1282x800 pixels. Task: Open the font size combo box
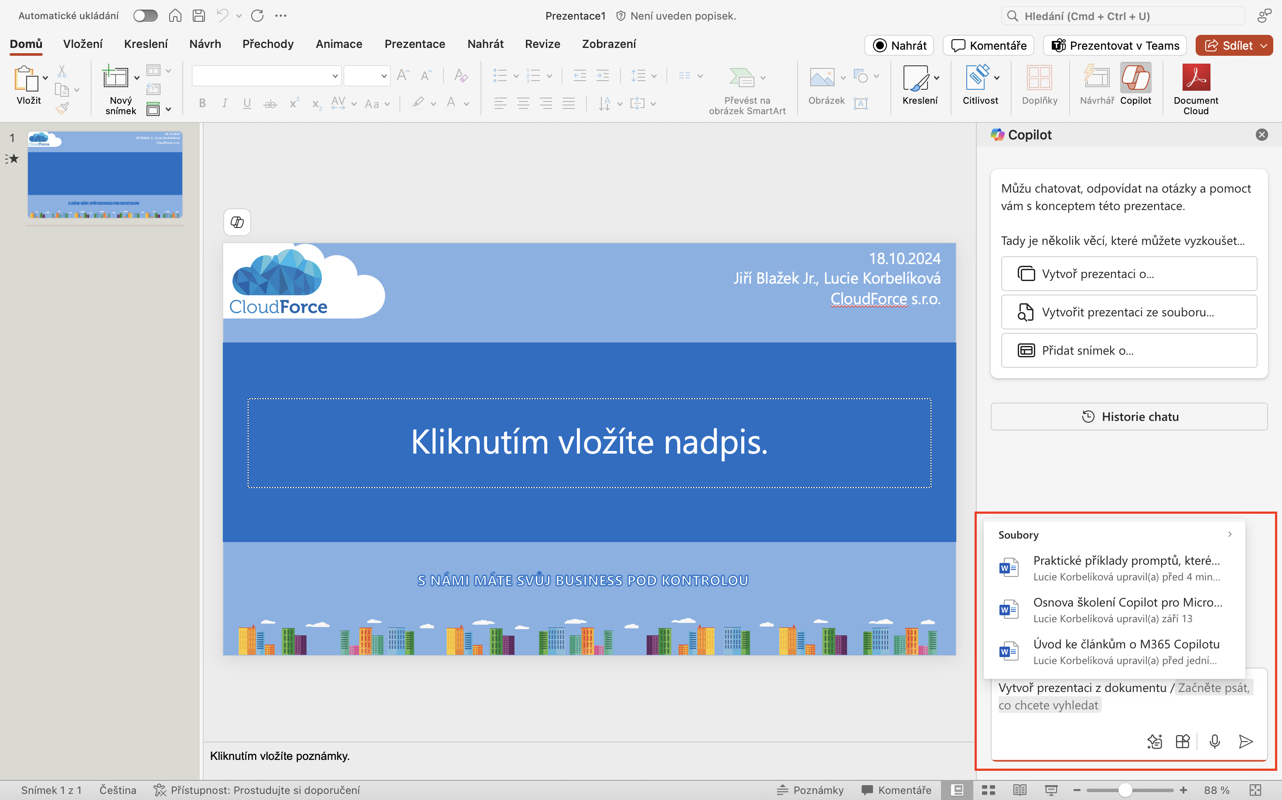click(367, 76)
